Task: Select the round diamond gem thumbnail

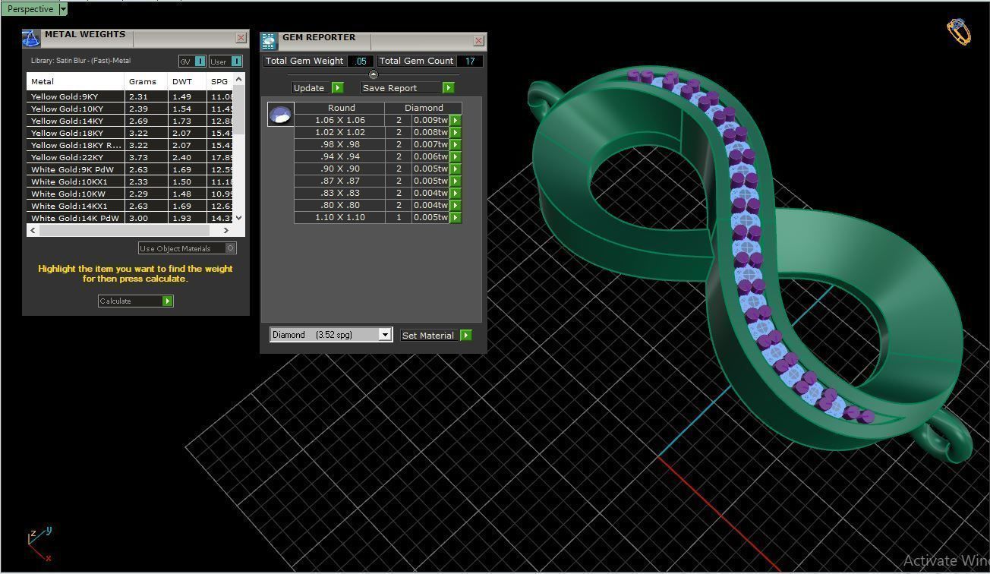Action: pos(281,115)
